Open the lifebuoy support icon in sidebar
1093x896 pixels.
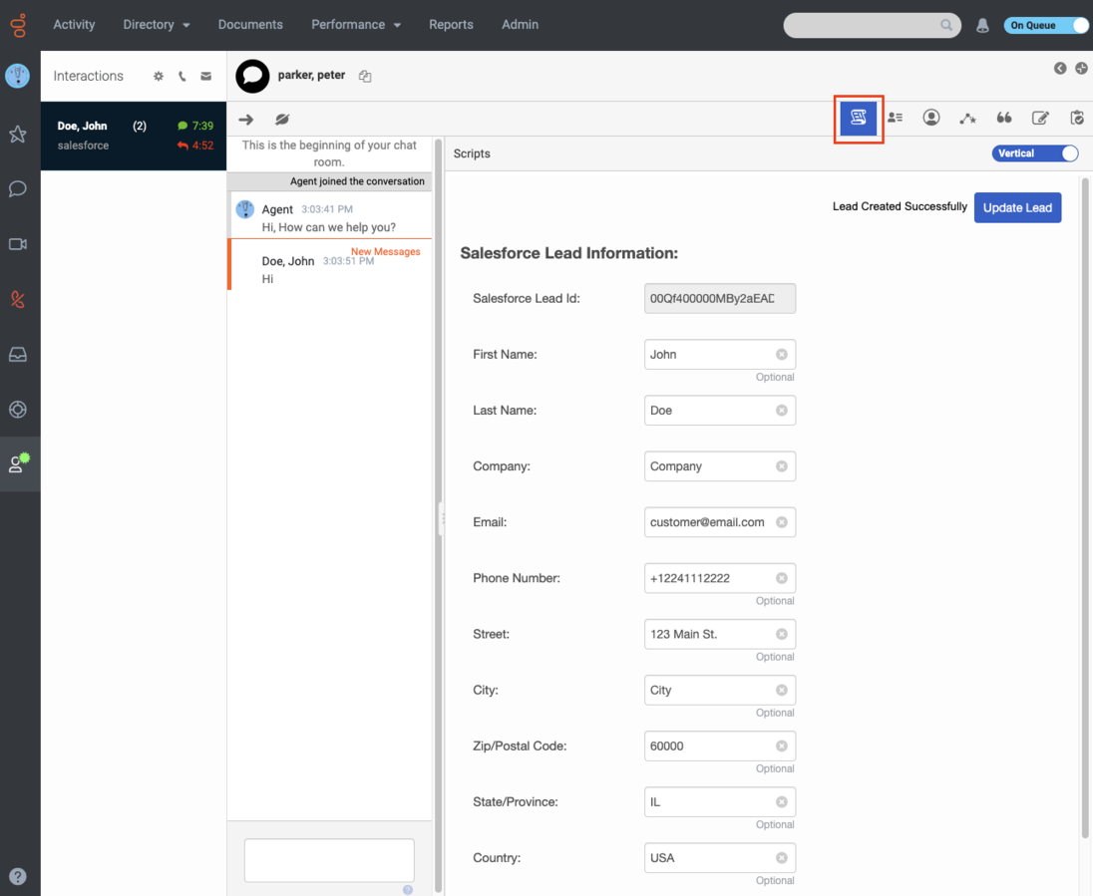coord(17,409)
